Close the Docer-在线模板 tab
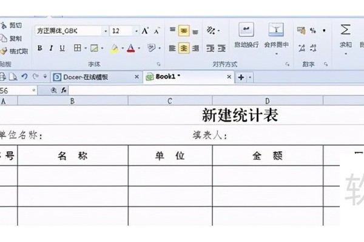This screenshot has width=364, height=242. pyautogui.click(x=136, y=77)
